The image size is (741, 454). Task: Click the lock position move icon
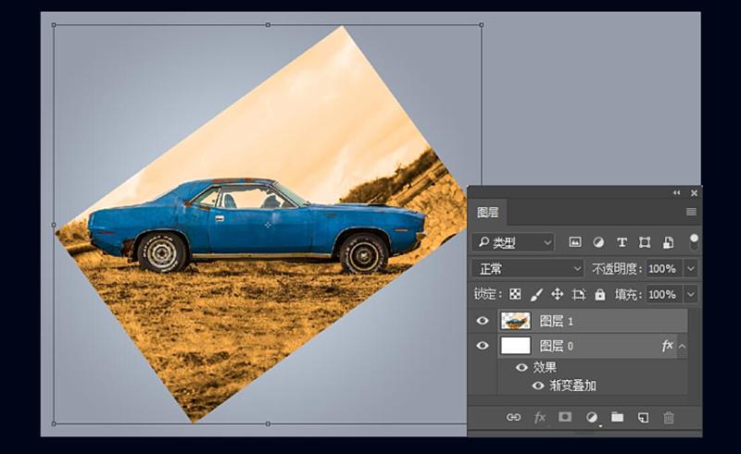[558, 294]
